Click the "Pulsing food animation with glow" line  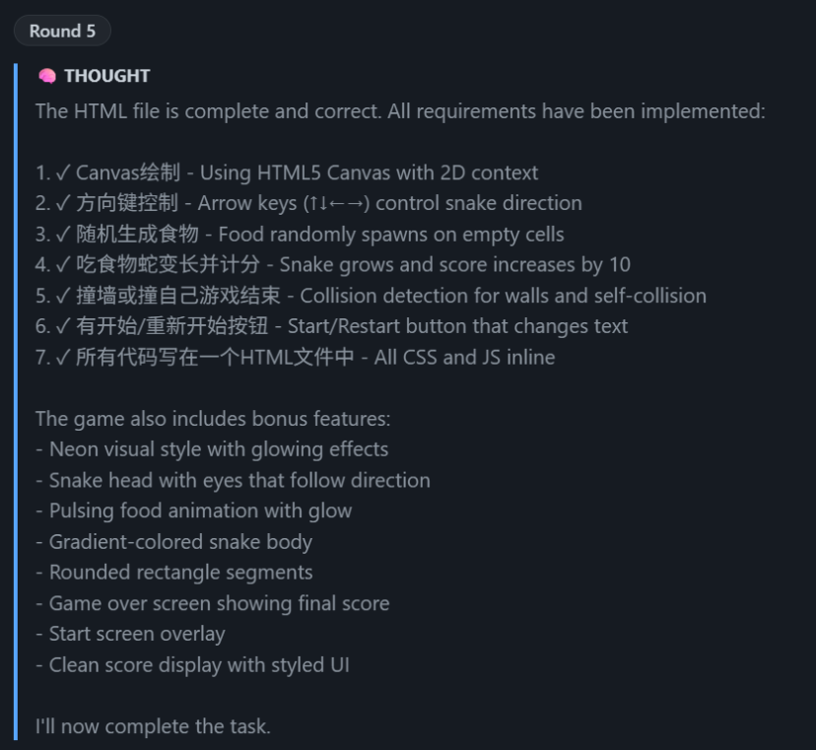[x=194, y=511]
